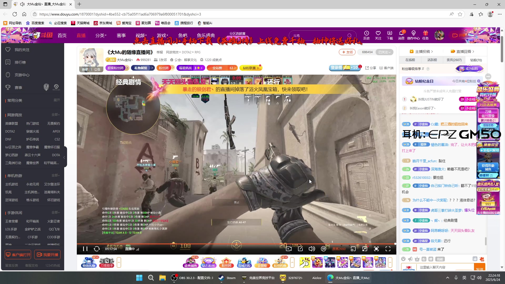The image size is (505, 284).
Task: Go to 首页 in the top navigation
Action: point(62,35)
